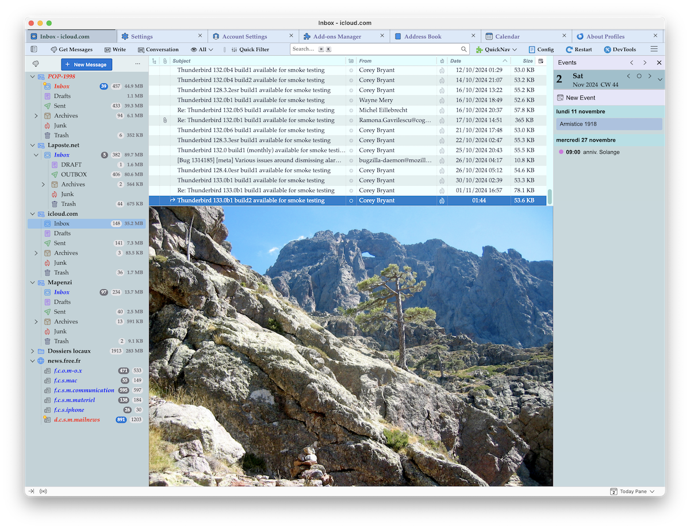690x529 pixels.
Task: Switch to the Add-ons Manager tab
Action: [x=337, y=36]
